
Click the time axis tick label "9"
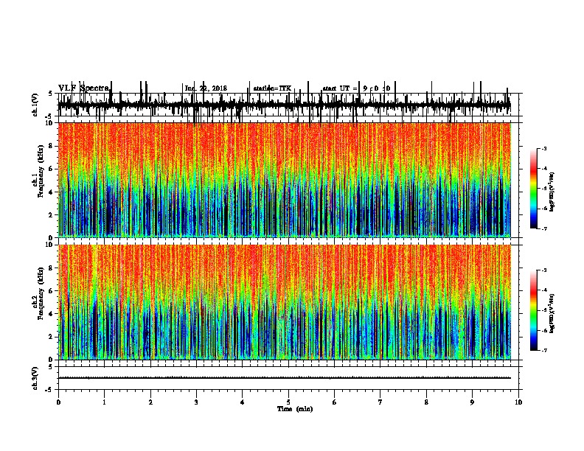click(x=472, y=402)
